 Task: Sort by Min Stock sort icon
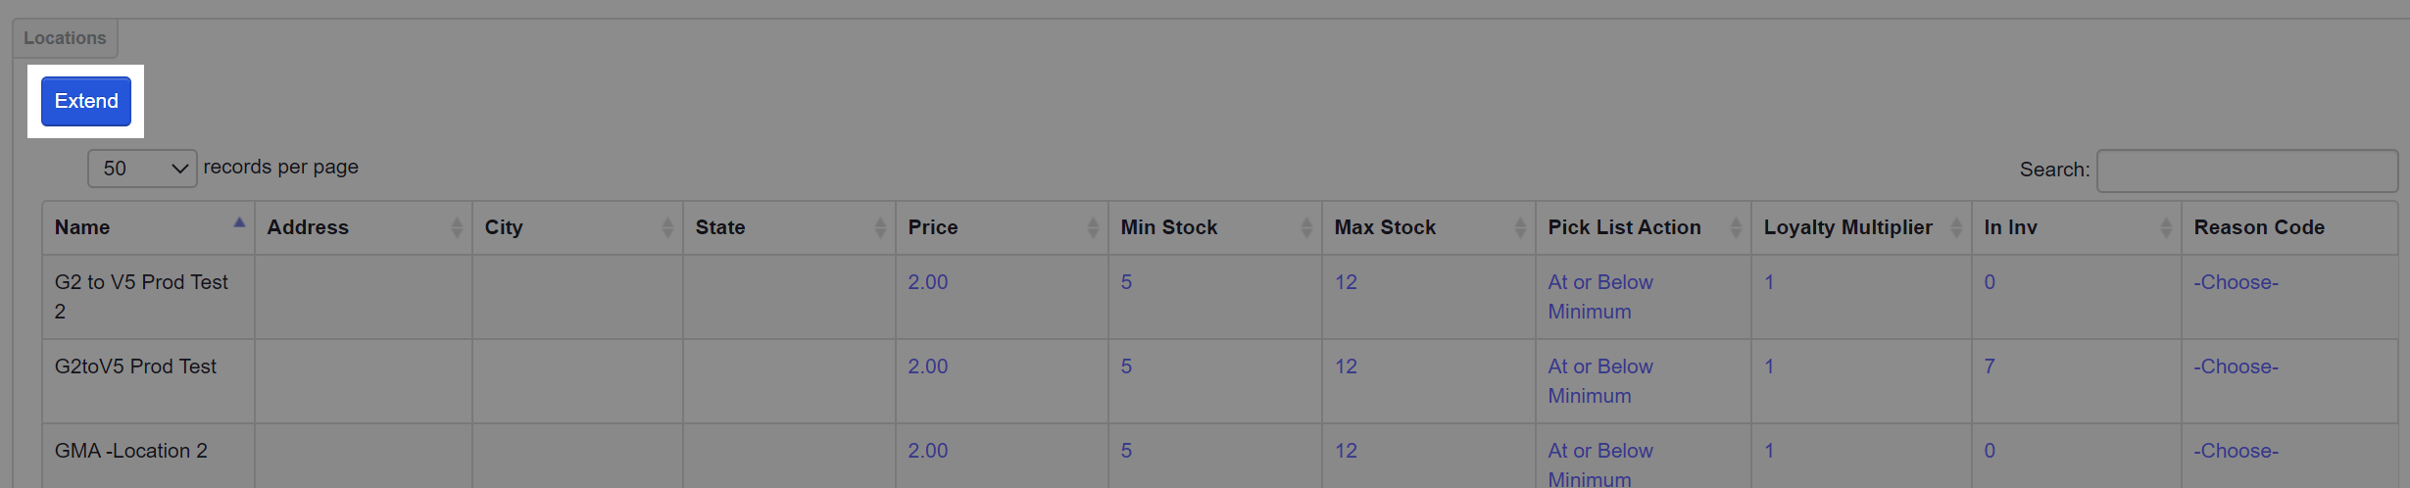pyautogui.click(x=1306, y=227)
